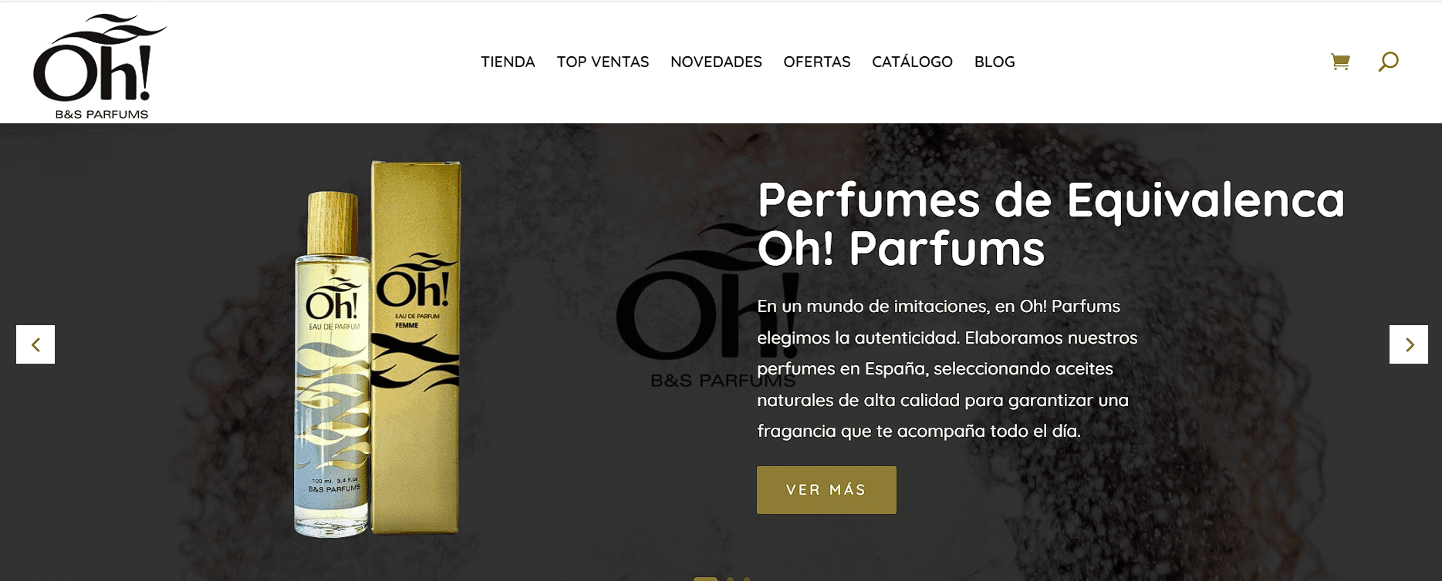This screenshot has width=1442, height=581.
Task: Click the gold perfume box image
Action: click(415, 347)
